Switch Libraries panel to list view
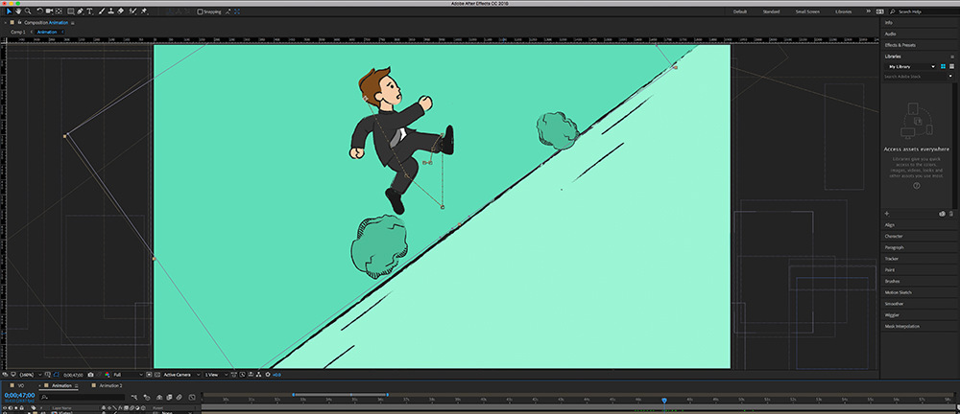This screenshot has width=960, height=414. pyautogui.click(x=951, y=66)
